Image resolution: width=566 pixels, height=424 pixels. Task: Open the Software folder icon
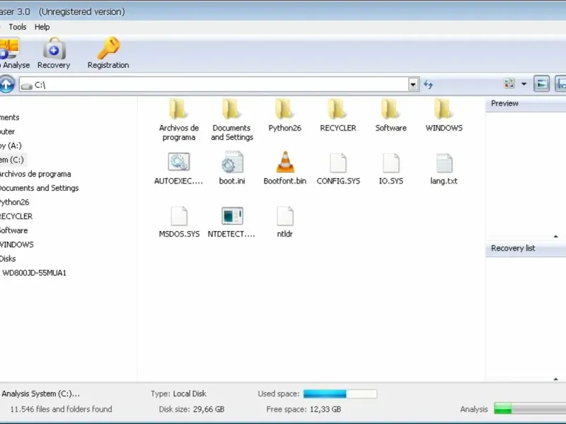click(x=391, y=109)
